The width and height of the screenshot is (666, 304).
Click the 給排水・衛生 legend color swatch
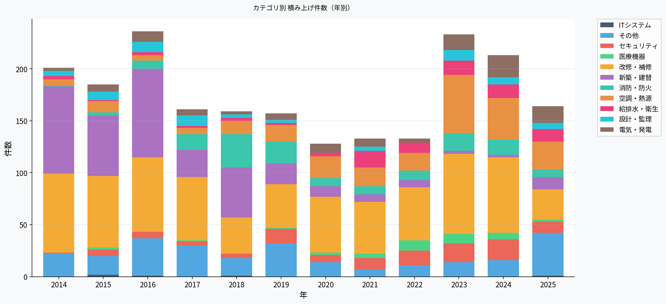tap(607, 109)
